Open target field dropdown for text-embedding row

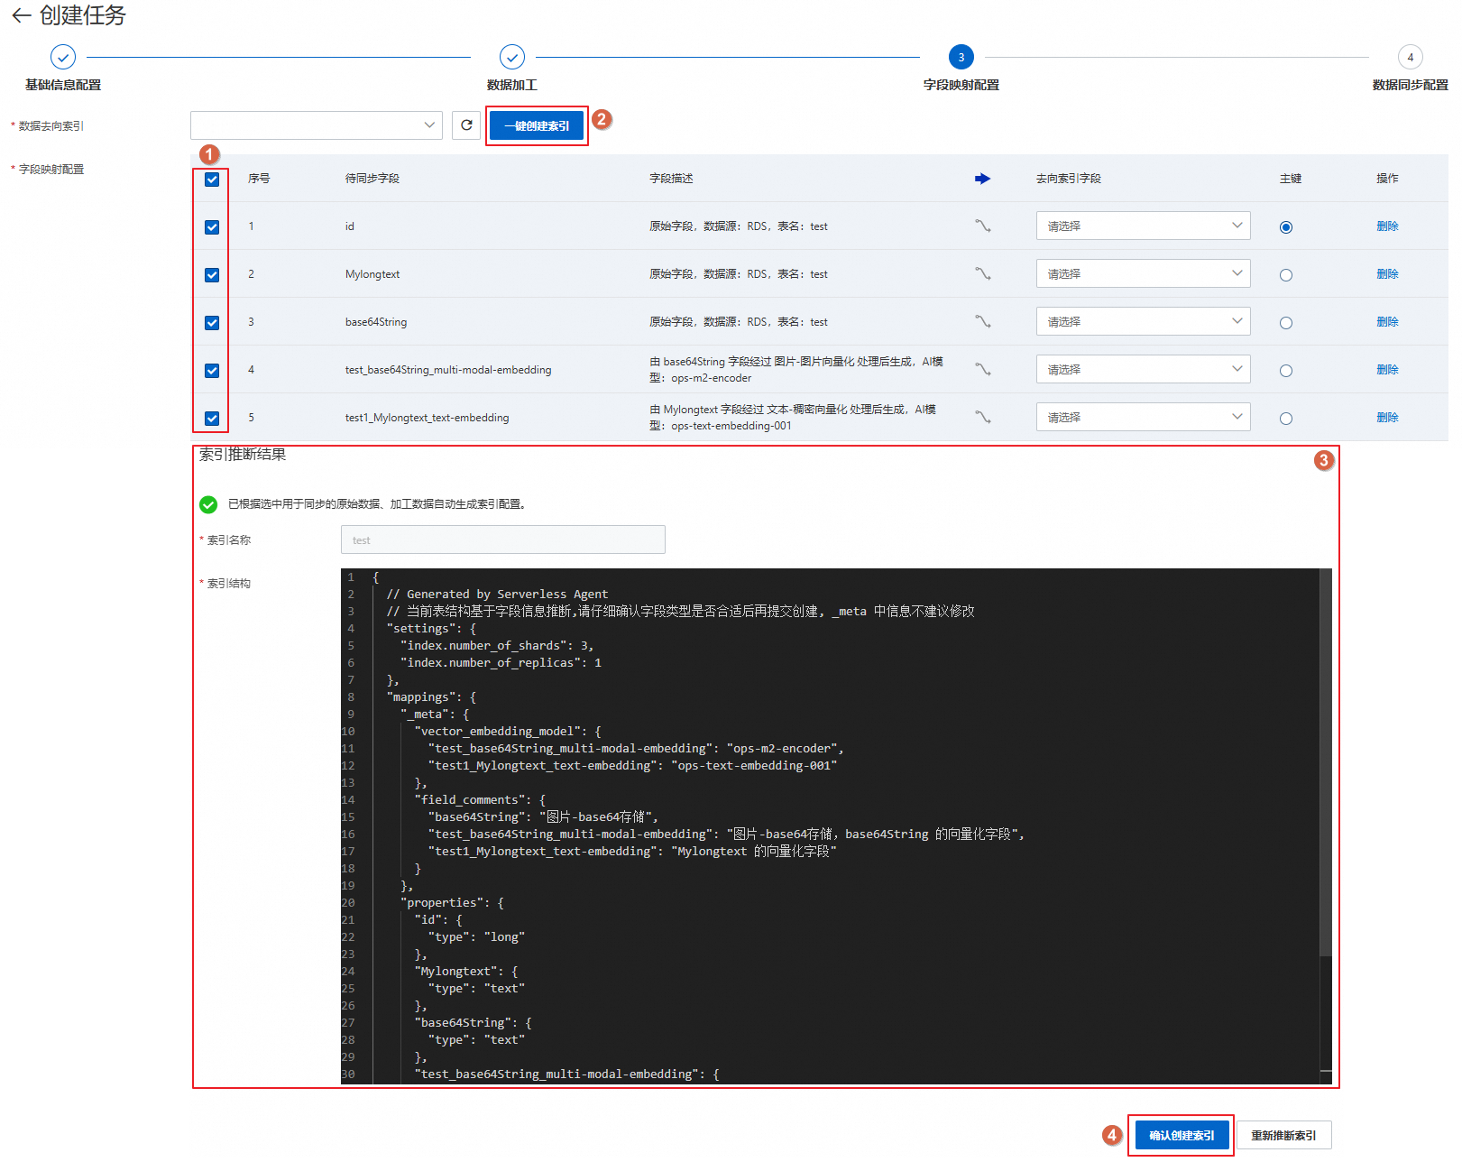coord(1144,417)
